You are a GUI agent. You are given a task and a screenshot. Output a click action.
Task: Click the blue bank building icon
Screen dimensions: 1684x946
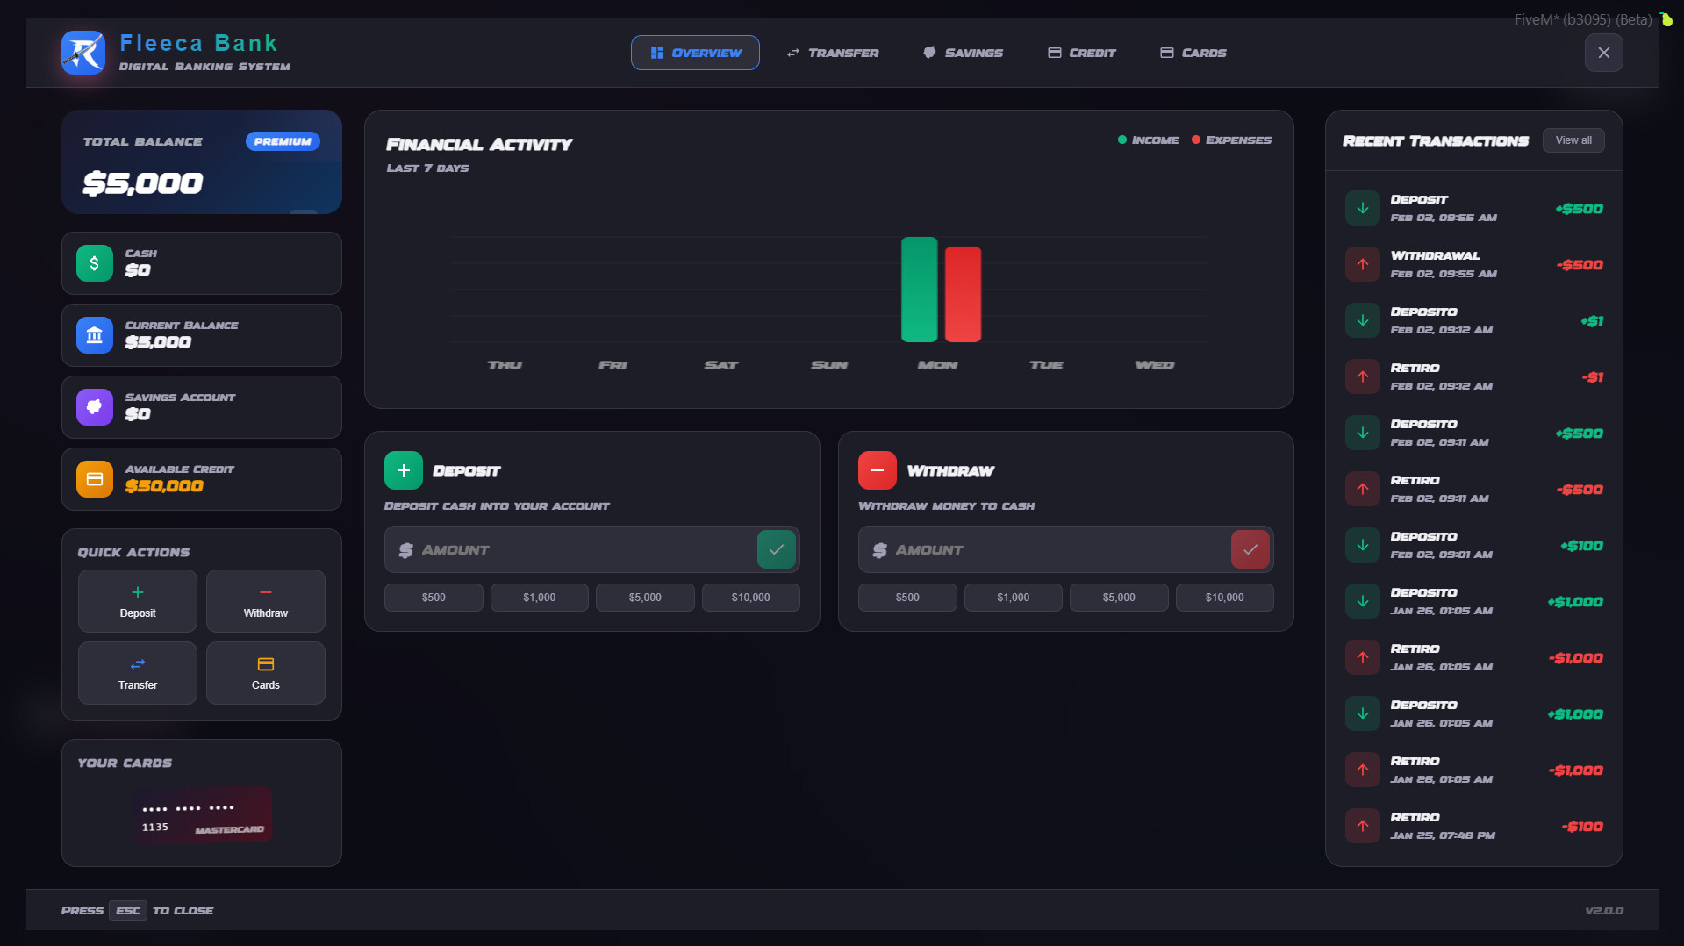coord(95,335)
